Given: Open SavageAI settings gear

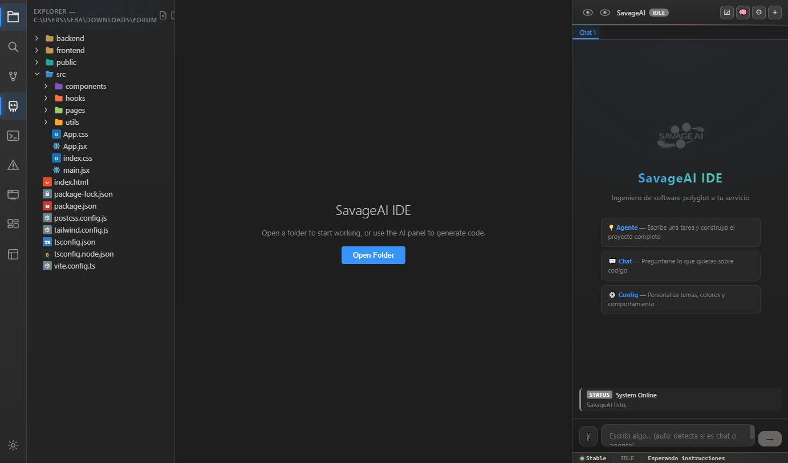Looking at the screenshot, I should click(x=758, y=12).
